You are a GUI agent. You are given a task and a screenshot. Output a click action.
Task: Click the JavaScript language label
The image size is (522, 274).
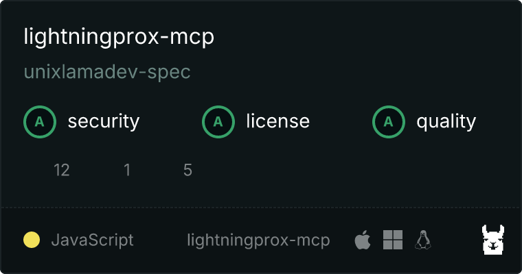click(x=92, y=240)
